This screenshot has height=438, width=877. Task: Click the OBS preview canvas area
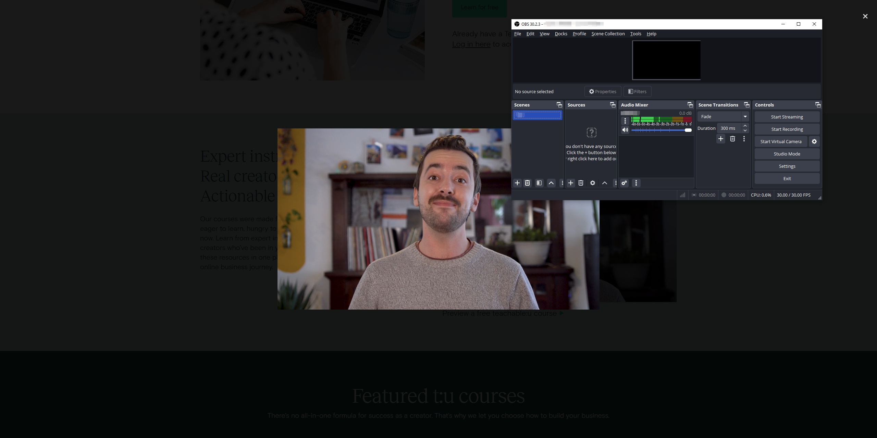(x=667, y=60)
